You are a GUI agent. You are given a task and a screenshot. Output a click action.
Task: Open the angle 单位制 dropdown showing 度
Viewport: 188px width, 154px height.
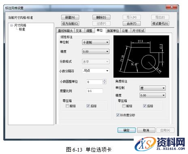click(152, 88)
